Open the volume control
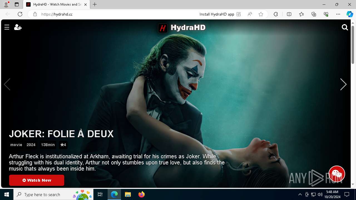The image size is (356, 200). tap(320, 194)
